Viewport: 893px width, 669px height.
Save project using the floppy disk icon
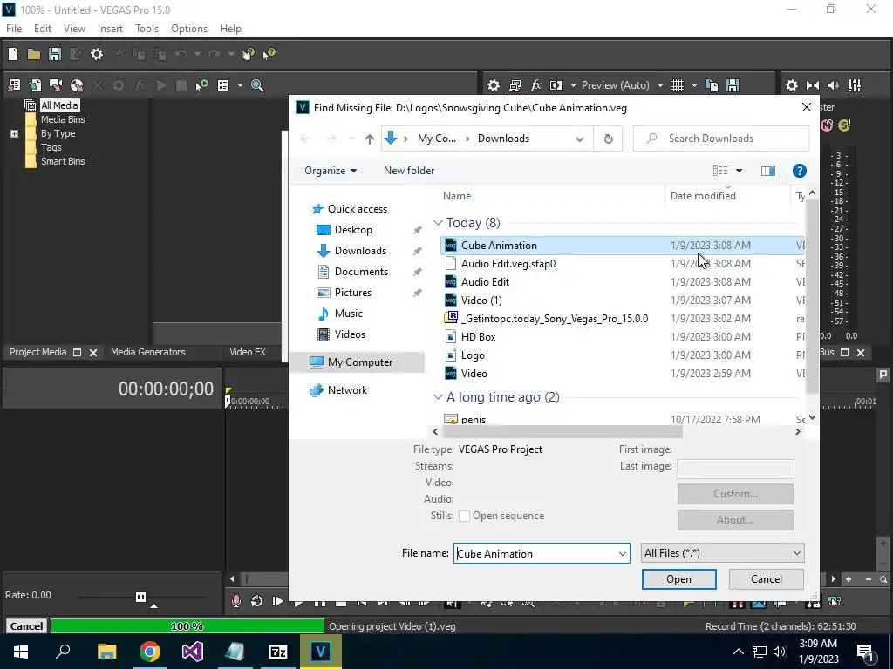(55, 54)
